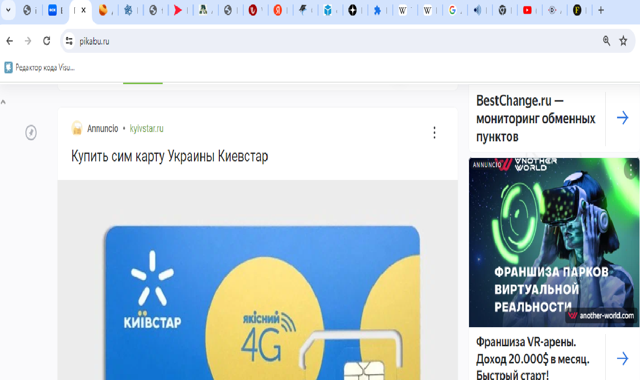Image resolution: width=640 pixels, height=380 pixels.
Task: Close the active pikabu tab
Action: point(84,10)
